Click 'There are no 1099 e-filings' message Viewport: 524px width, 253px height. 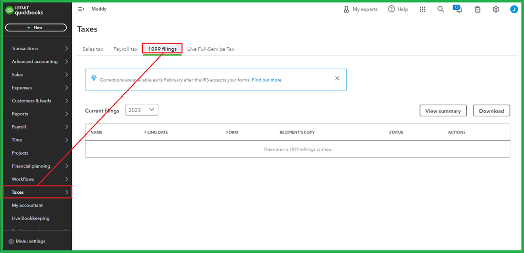pos(297,149)
